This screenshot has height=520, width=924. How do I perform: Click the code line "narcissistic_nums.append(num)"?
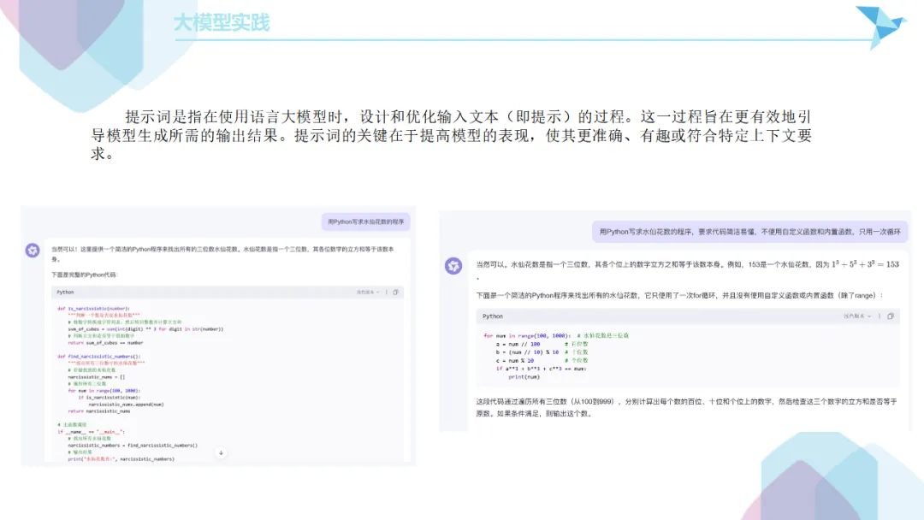[126, 405]
